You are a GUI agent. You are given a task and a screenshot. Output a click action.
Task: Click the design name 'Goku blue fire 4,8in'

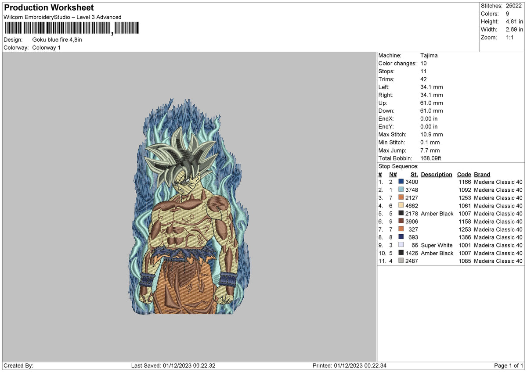click(57, 39)
